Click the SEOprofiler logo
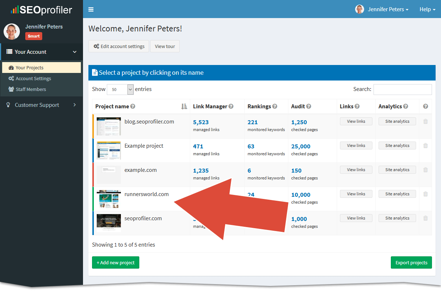Viewport: 441px width, 291px height. click(x=42, y=10)
